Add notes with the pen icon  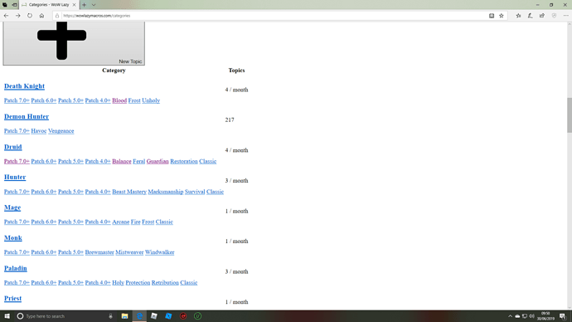[x=530, y=16]
